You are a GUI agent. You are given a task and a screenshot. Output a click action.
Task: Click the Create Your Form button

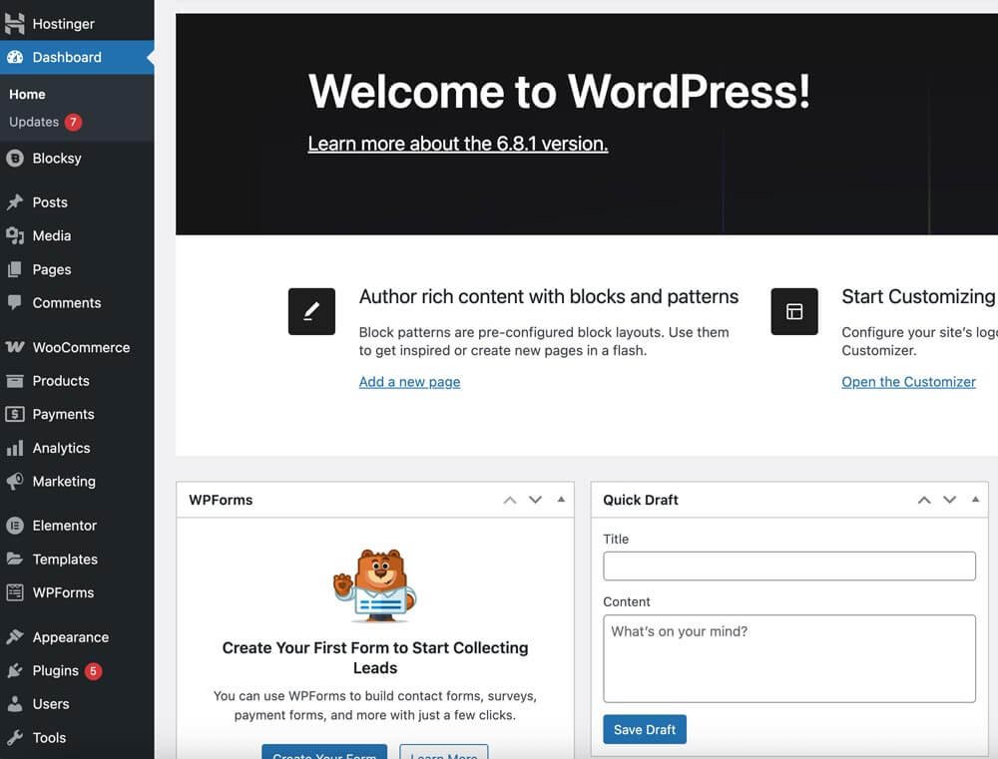324,751
